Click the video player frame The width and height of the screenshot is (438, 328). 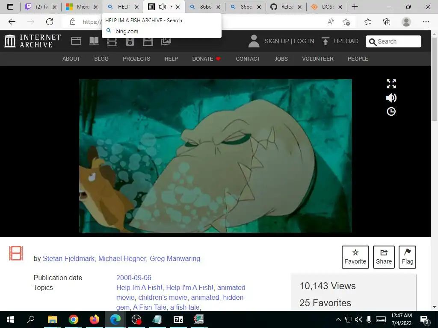pyautogui.click(x=216, y=155)
